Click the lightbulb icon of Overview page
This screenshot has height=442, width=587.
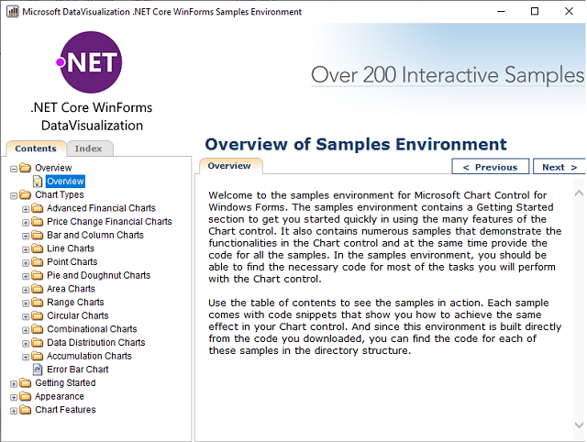(38, 182)
